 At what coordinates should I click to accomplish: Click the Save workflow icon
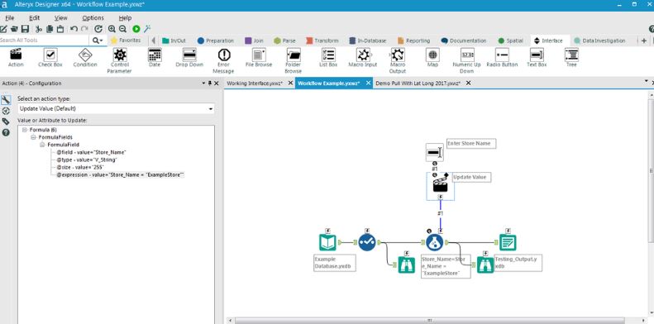coord(25,29)
